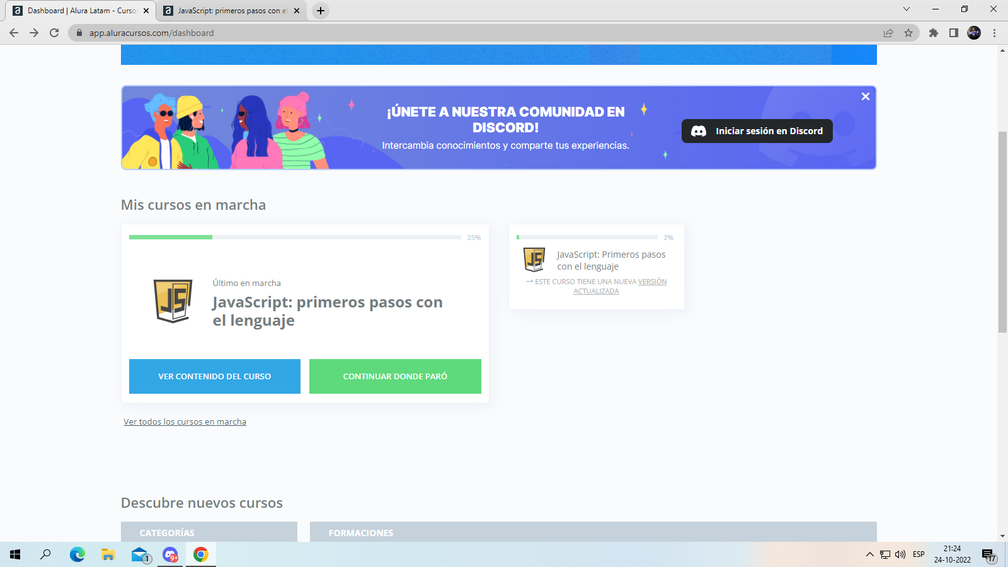Screen dimensions: 1008x567
Task: Switch to the JavaScript primeros pasos tab
Action: pyautogui.click(x=231, y=11)
